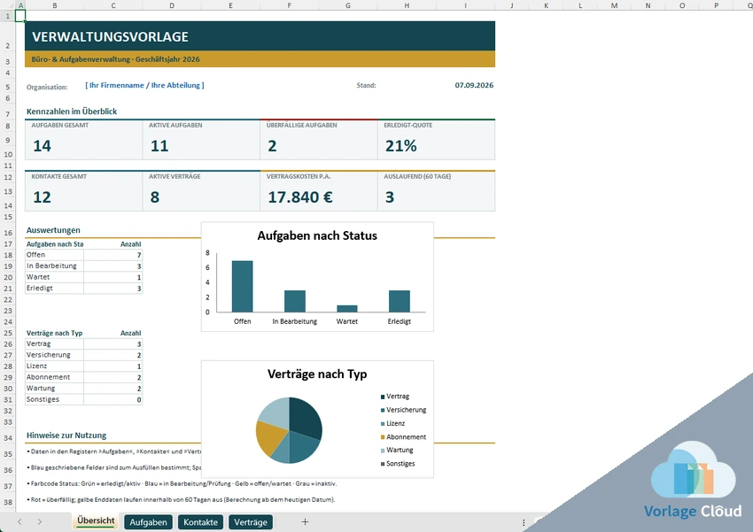The height and width of the screenshot is (532, 753).
Task: Go to the next sheet using the right arrow
Action: point(39,522)
